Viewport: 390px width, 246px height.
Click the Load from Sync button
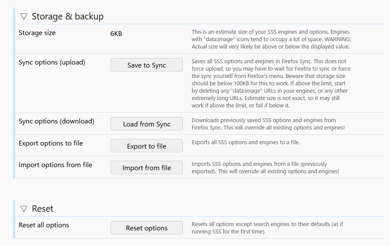coord(146,124)
